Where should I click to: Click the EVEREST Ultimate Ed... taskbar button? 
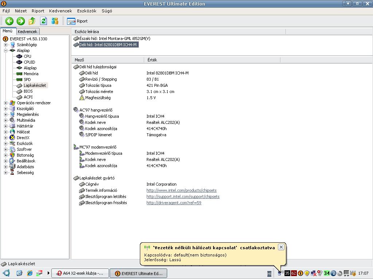(138, 273)
